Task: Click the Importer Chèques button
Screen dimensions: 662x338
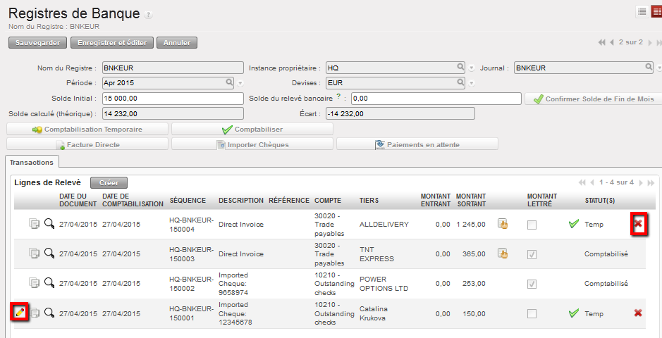Action: (252, 144)
